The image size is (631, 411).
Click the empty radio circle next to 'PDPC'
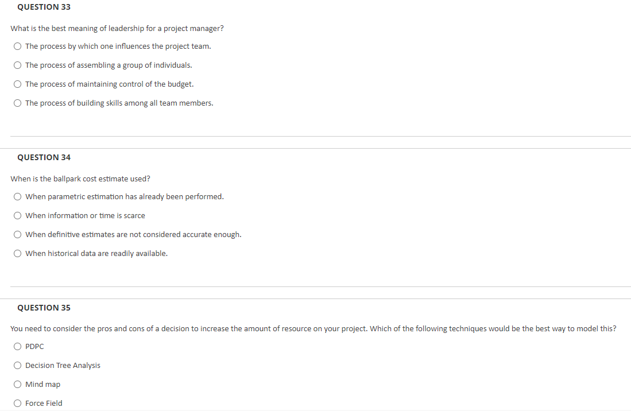point(17,346)
